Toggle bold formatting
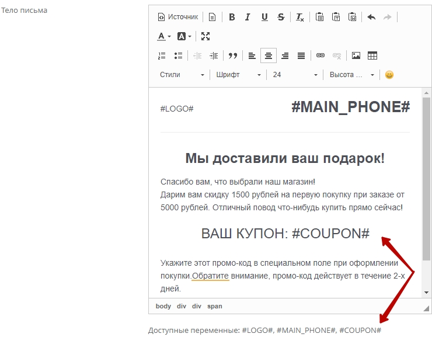The height and width of the screenshot is (344, 432). (232, 17)
